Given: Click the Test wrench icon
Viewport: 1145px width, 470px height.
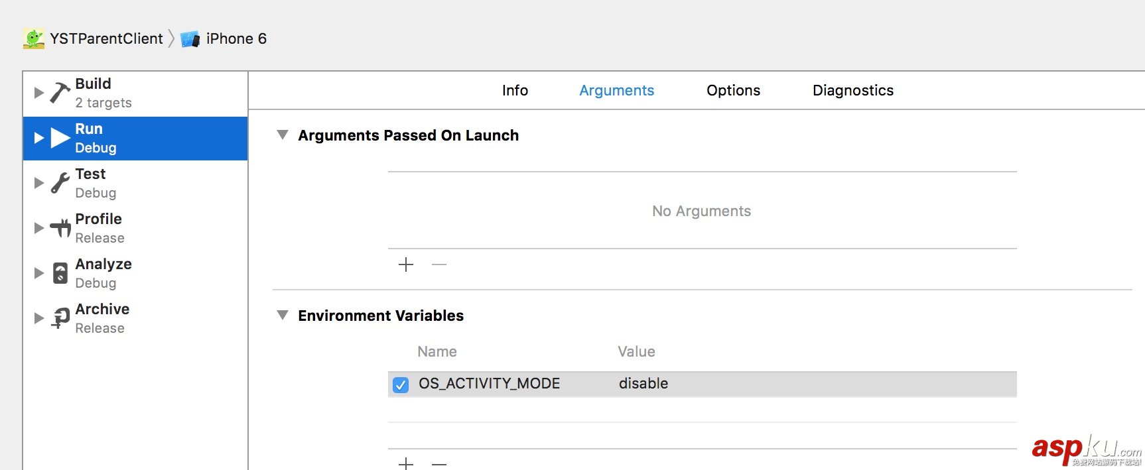Looking at the screenshot, I should click(x=60, y=183).
